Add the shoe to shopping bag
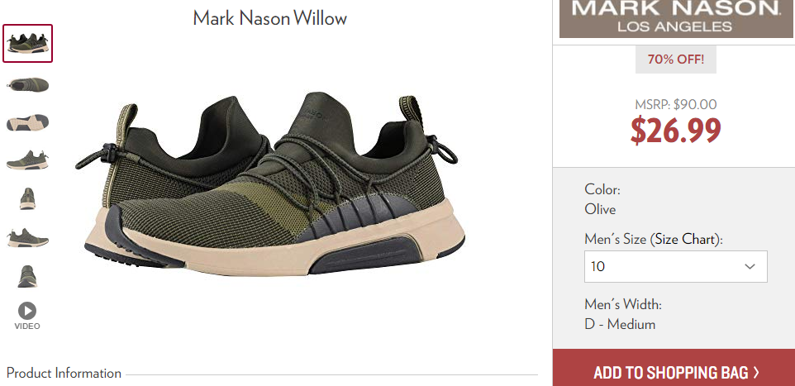Image resolution: width=795 pixels, height=386 pixels. tap(674, 369)
